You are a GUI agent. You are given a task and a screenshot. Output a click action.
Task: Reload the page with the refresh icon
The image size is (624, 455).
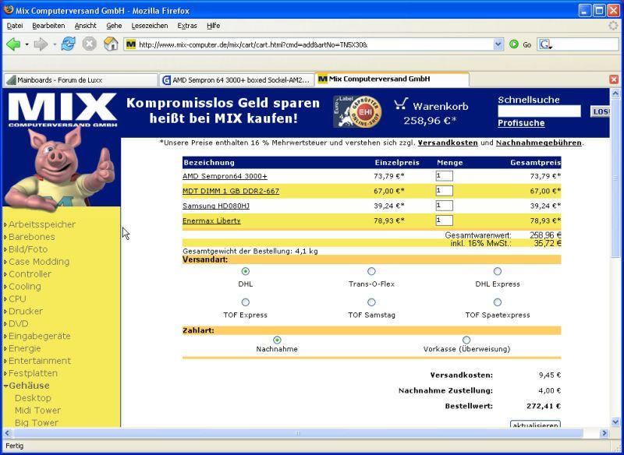pos(69,44)
